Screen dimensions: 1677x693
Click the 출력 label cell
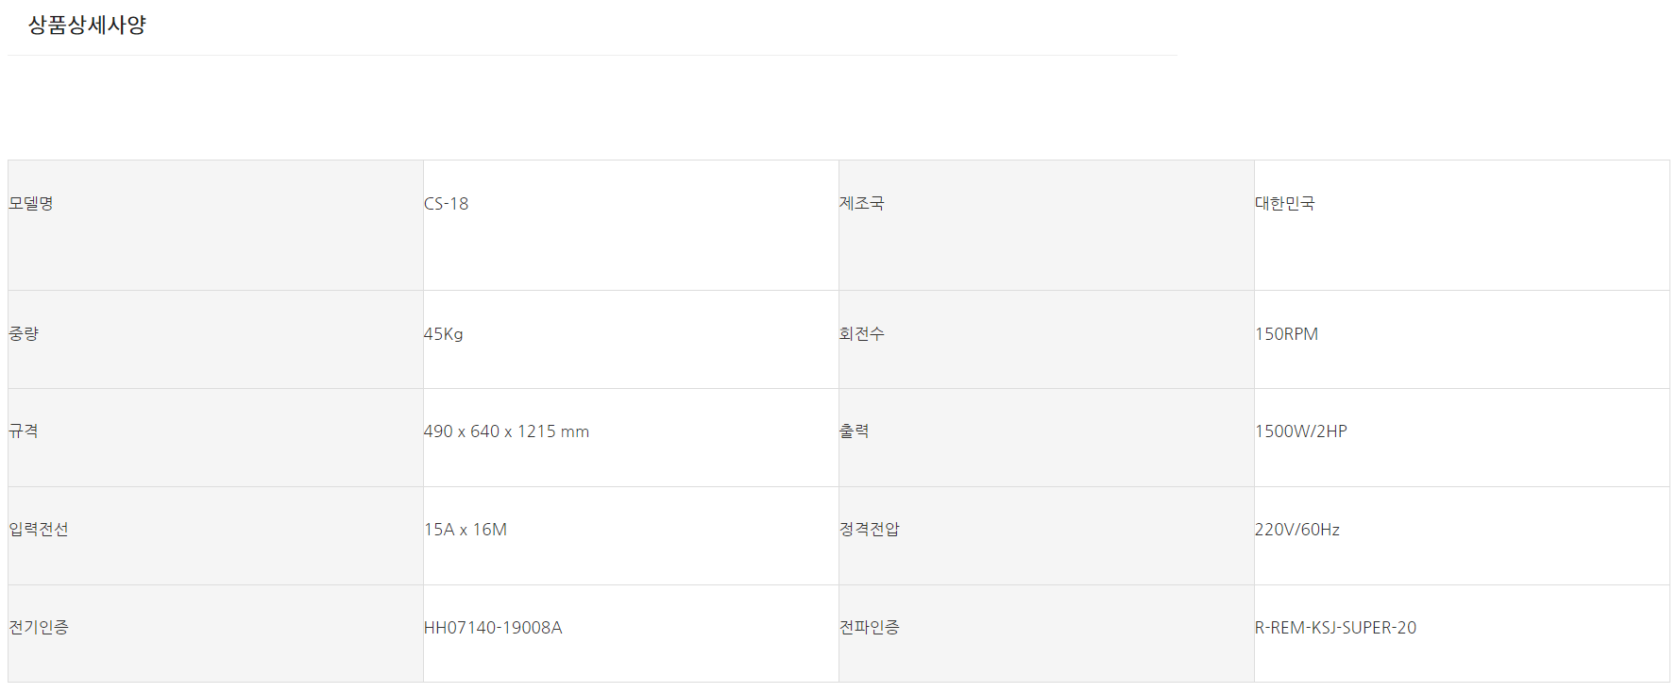point(854,431)
